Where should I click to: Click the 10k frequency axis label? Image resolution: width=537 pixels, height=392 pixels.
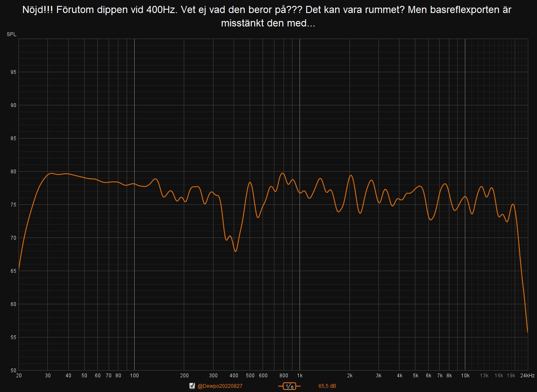(x=465, y=376)
